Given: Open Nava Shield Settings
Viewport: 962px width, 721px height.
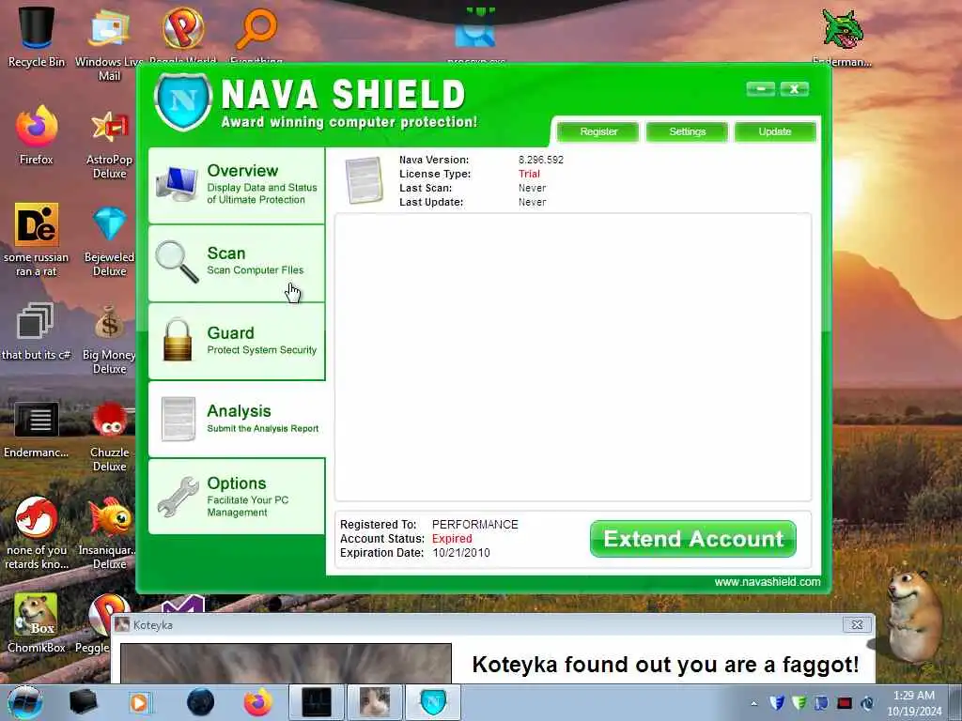Looking at the screenshot, I should (x=687, y=131).
